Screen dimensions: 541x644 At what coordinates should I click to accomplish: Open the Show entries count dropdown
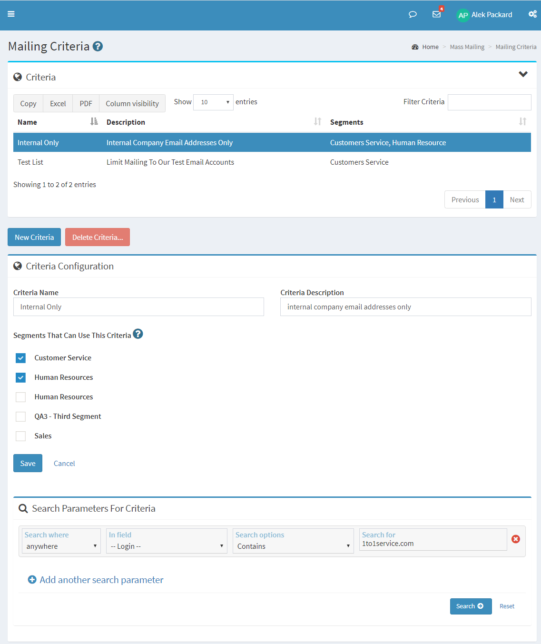213,102
